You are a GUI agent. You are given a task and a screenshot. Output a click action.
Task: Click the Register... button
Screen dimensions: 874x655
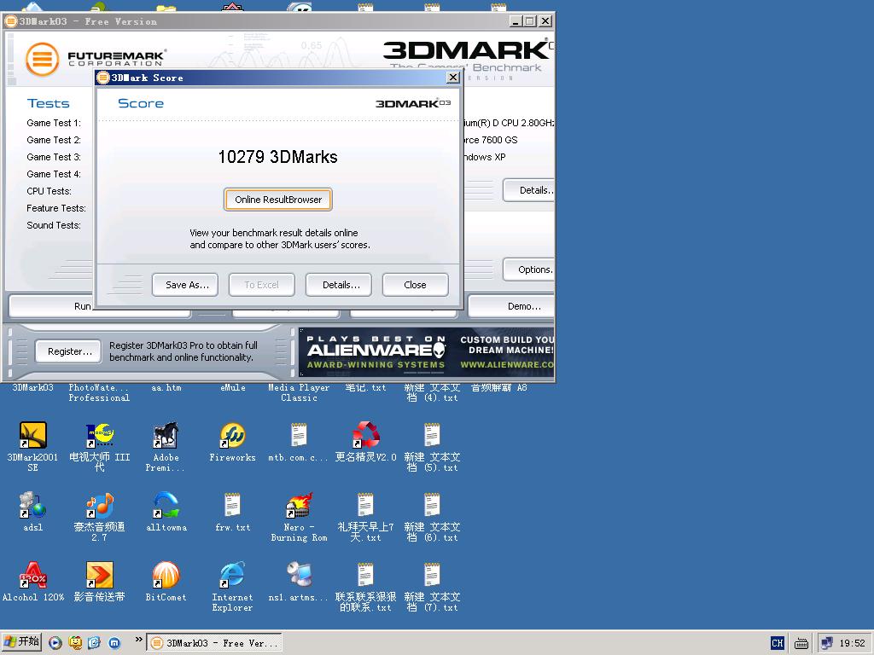(x=68, y=351)
